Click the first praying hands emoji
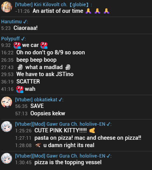152x170 pixels. 88,11
